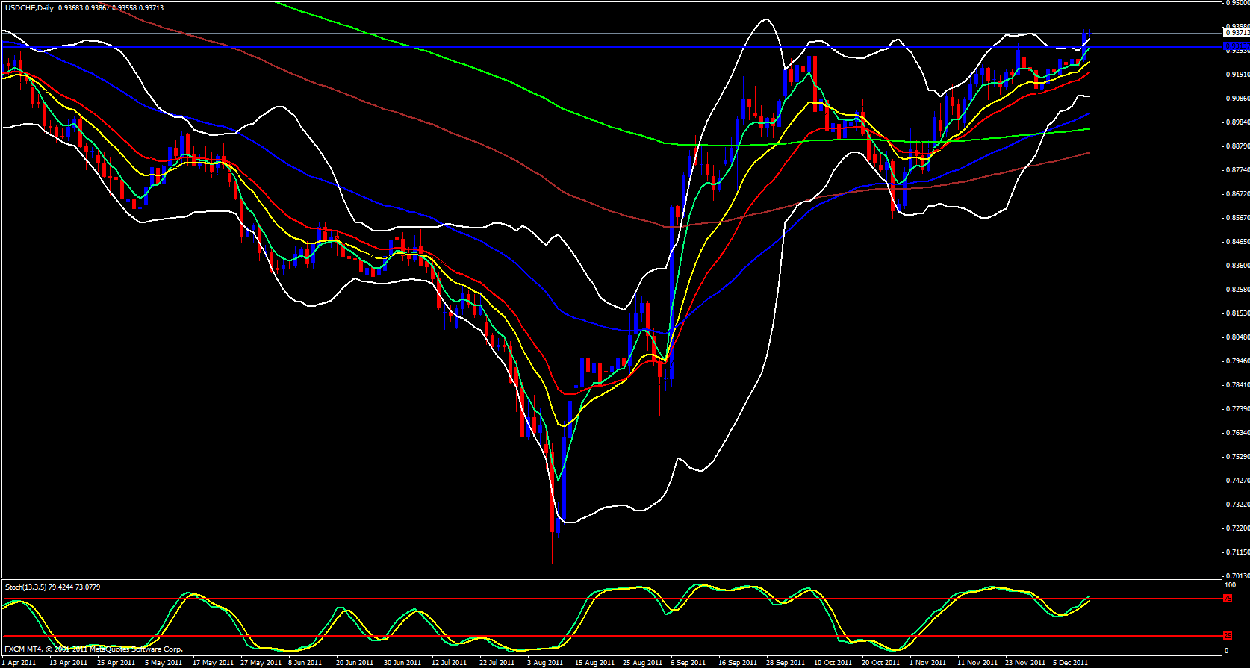The image size is (1250, 668).
Task: Click the current price tag 0.93713
Action: pos(1235,33)
